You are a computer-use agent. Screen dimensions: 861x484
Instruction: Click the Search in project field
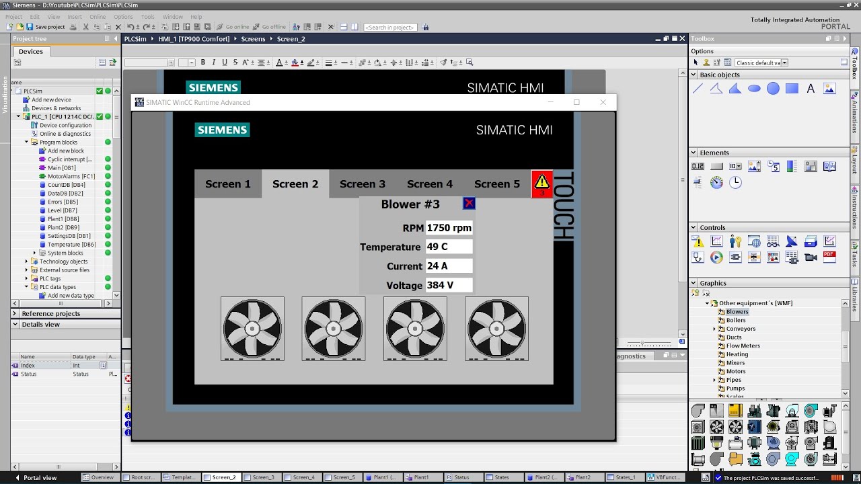coord(391,28)
